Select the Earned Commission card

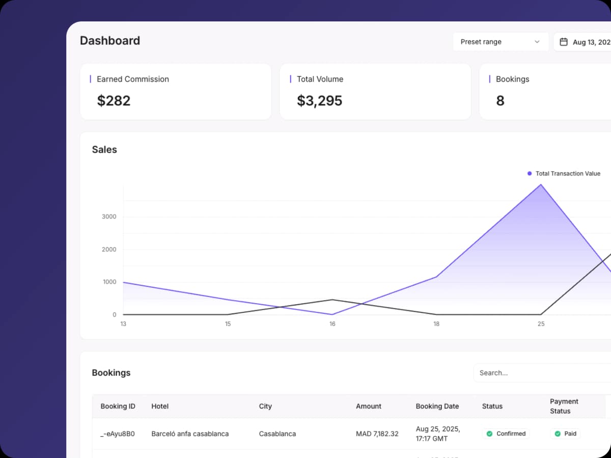pos(176,92)
